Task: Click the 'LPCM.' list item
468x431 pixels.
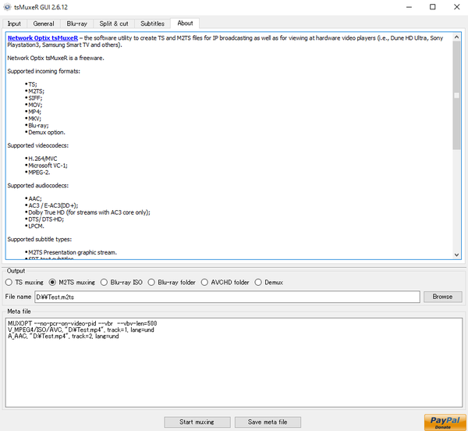Action: [36, 226]
